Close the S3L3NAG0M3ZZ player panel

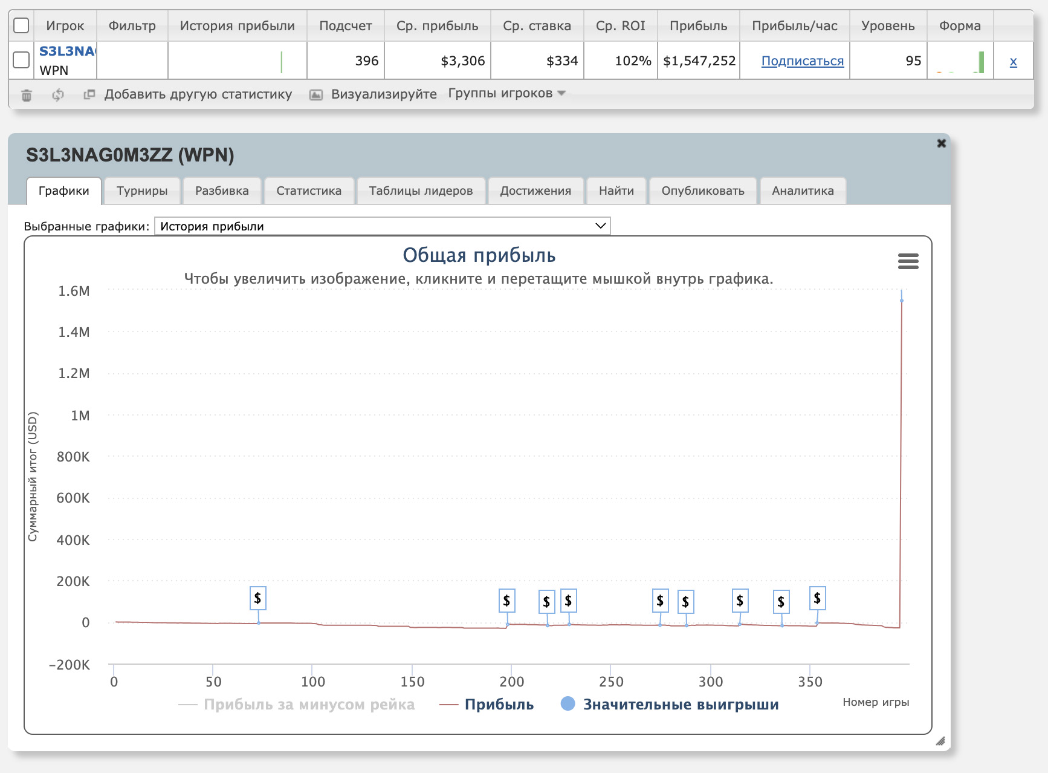[941, 143]
